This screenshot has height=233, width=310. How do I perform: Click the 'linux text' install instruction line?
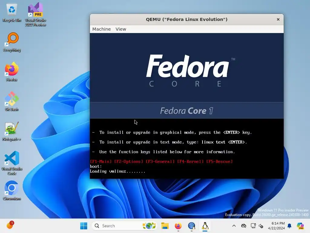pyautogui.click(x=170, y=142)
